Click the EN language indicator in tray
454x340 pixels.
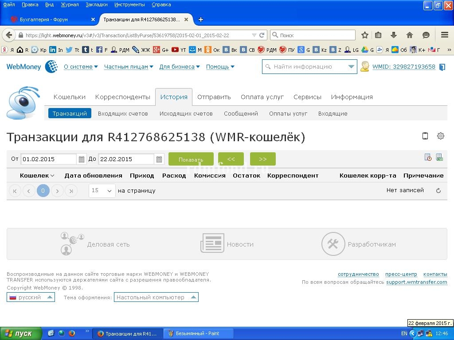point(404,334)
